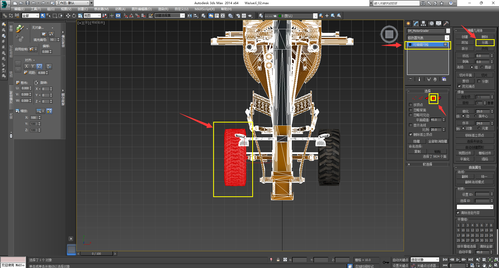The height and width of the screenshot is (268, 499).
Task: Open 修改器列表 dropdown
Action: tap(428, 38)
